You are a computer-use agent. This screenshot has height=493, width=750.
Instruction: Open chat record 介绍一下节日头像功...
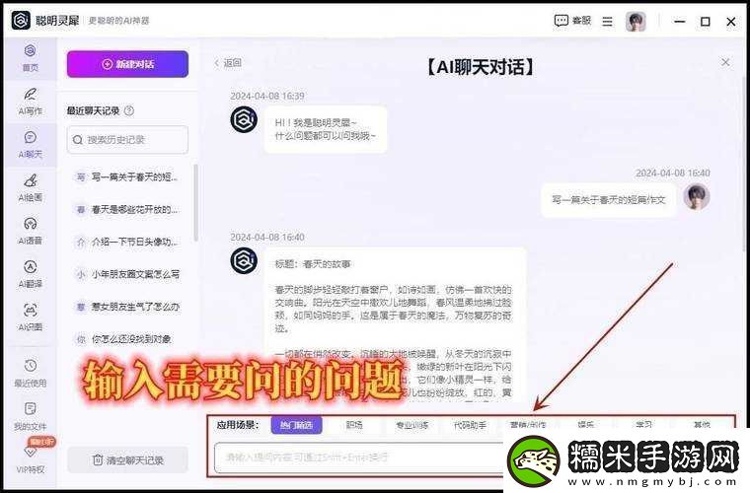(128, 243)
